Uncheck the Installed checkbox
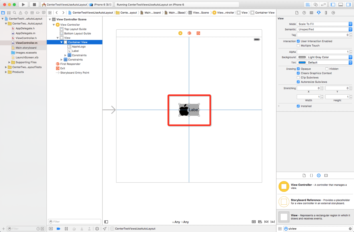Screen dimensions: 354x232 [298, 106]
